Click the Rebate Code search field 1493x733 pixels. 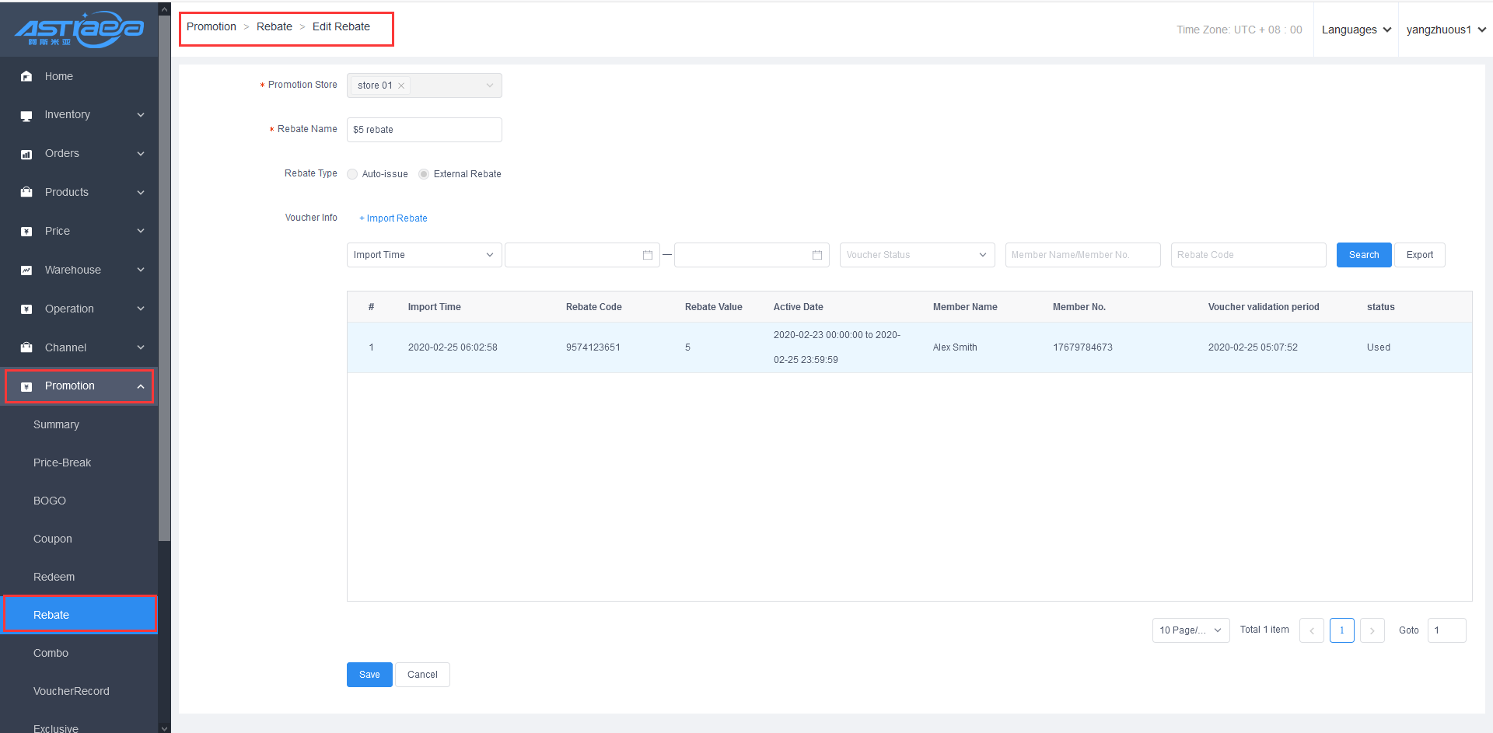[x=1247, y=255]
